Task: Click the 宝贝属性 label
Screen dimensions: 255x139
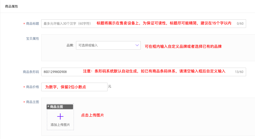Action: (33, 39)
